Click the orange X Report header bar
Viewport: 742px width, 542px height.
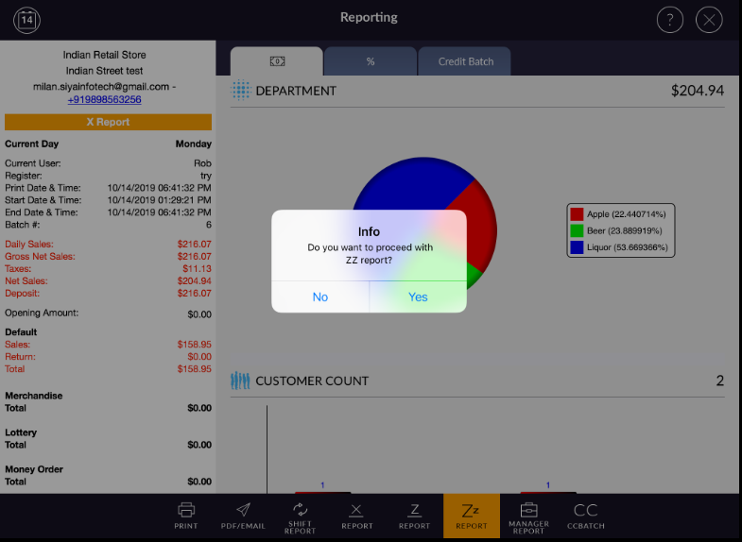(108, 122)
